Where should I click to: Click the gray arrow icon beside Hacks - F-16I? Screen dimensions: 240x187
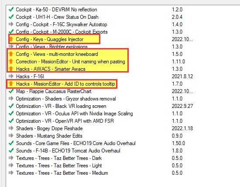11,76
